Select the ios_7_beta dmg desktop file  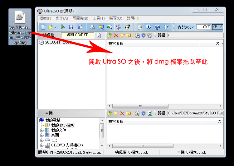[20, 27]
